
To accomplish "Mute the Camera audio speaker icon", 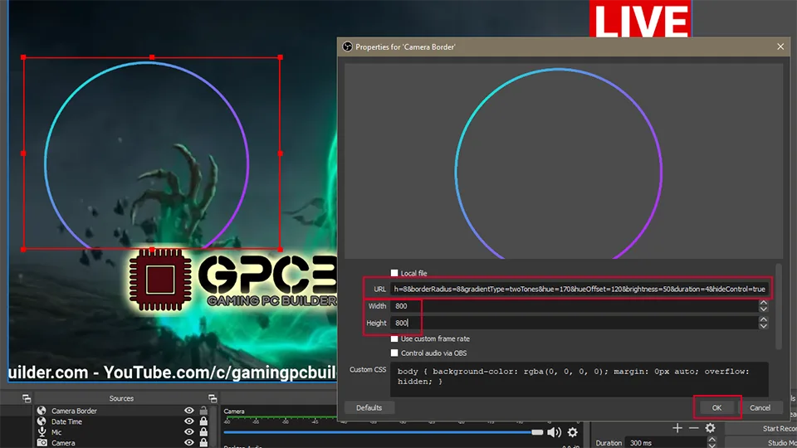I will pos(554,432).
